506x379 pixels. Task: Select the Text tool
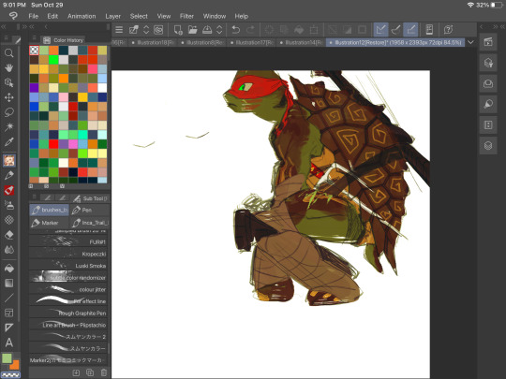(x=9, y=343)
